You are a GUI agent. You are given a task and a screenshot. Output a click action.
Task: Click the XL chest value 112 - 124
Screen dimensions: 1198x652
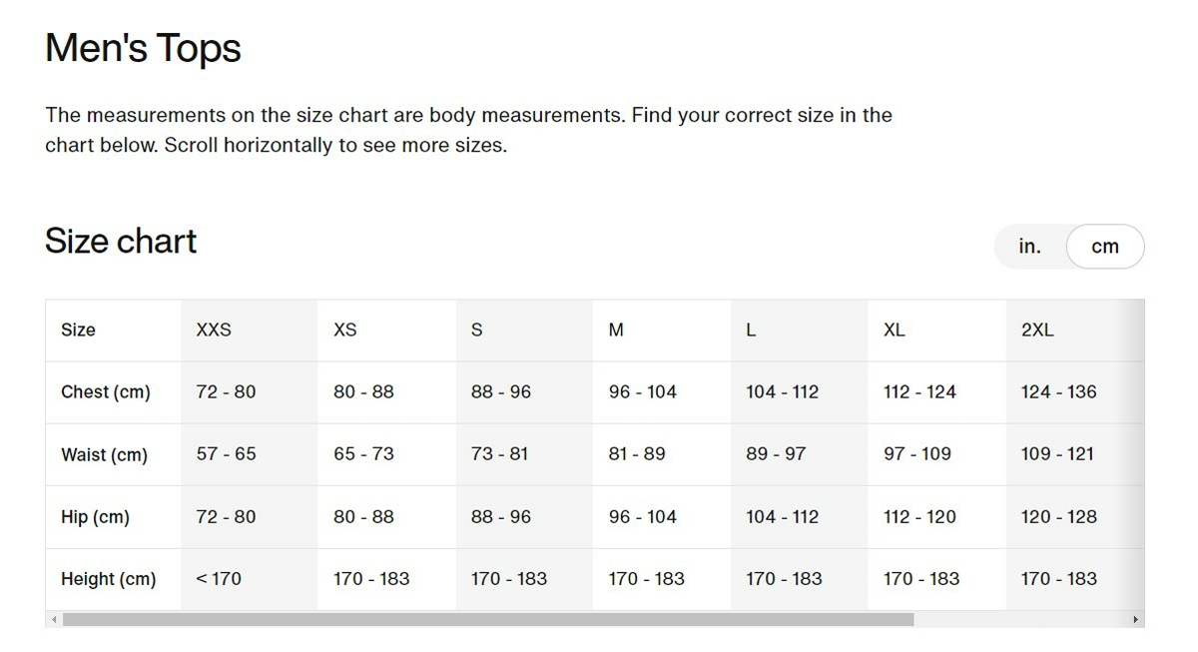[919, 392]
